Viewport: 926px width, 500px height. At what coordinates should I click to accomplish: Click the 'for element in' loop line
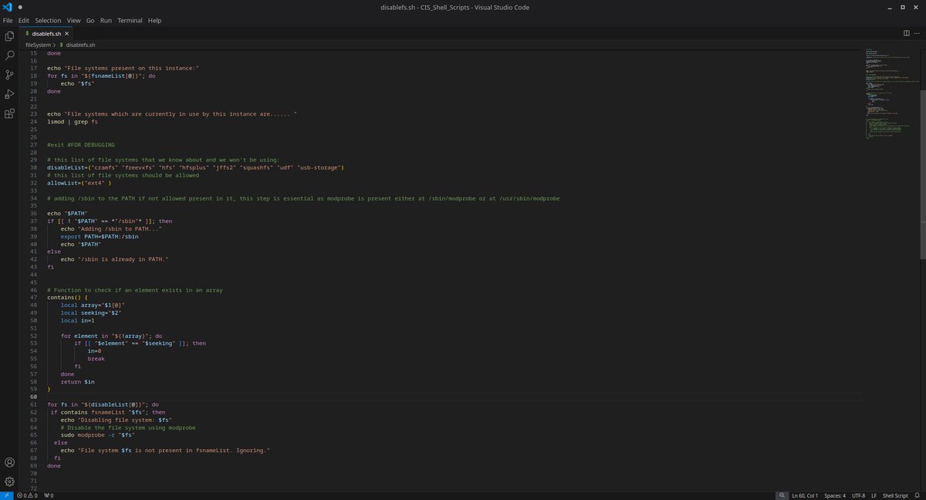coord(112,336)
